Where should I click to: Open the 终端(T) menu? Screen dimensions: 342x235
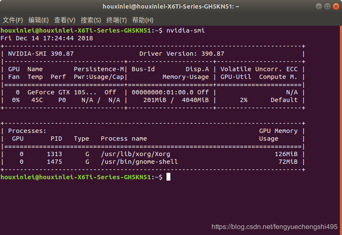tap(116, 20)
